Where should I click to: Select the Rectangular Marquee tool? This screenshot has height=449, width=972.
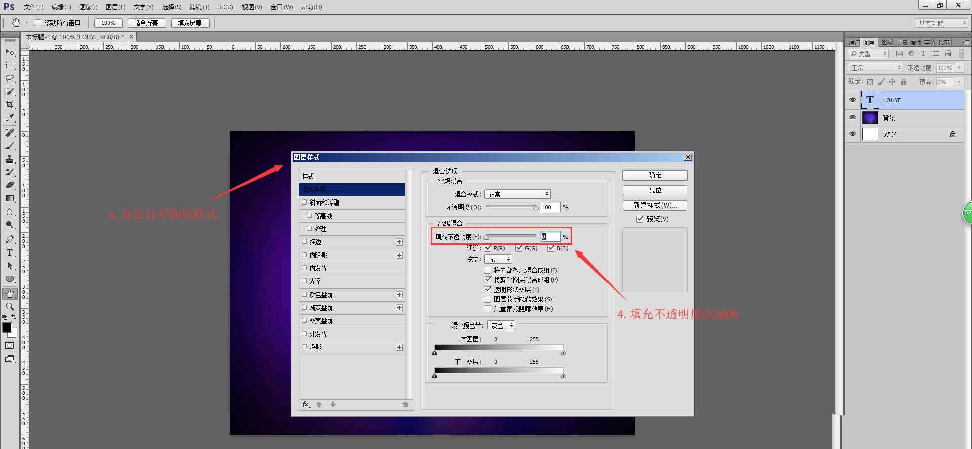coord(10,65)
